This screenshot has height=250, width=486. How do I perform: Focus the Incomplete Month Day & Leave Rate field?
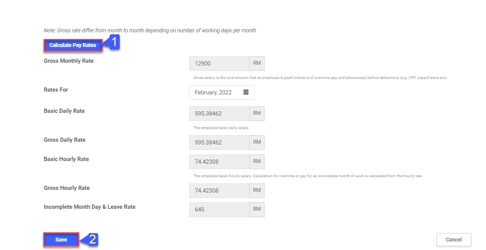219,210
